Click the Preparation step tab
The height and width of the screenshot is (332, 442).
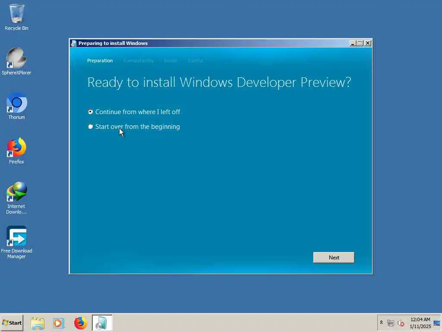(100, 61)
